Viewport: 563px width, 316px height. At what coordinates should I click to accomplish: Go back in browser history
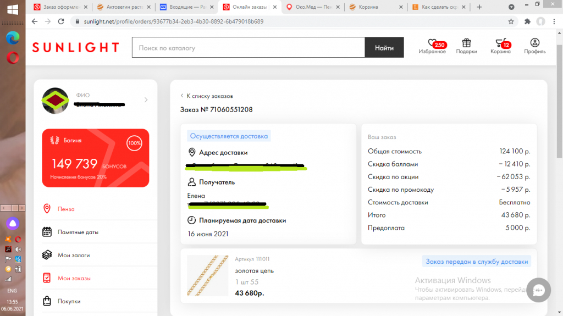click(35, 21)
